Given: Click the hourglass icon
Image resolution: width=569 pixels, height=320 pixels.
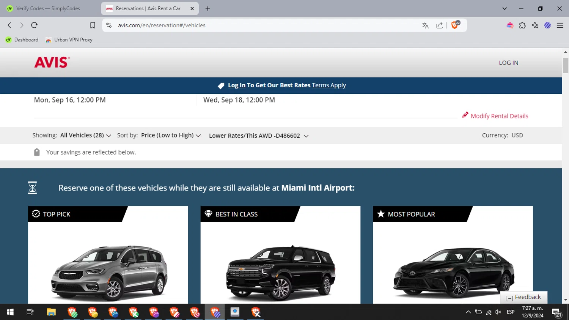Looking at the screenshot, I should (33, 188).
